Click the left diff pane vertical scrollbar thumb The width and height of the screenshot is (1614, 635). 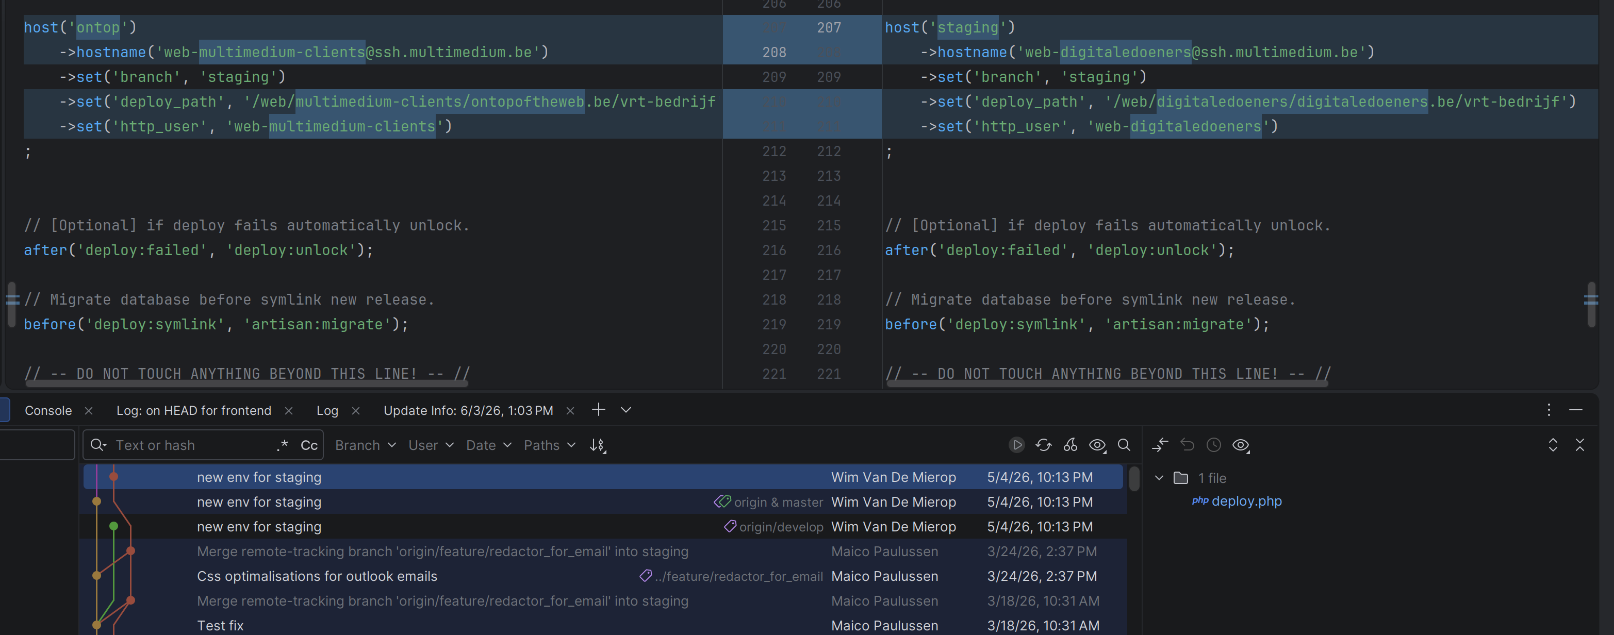tap(11, 304)
